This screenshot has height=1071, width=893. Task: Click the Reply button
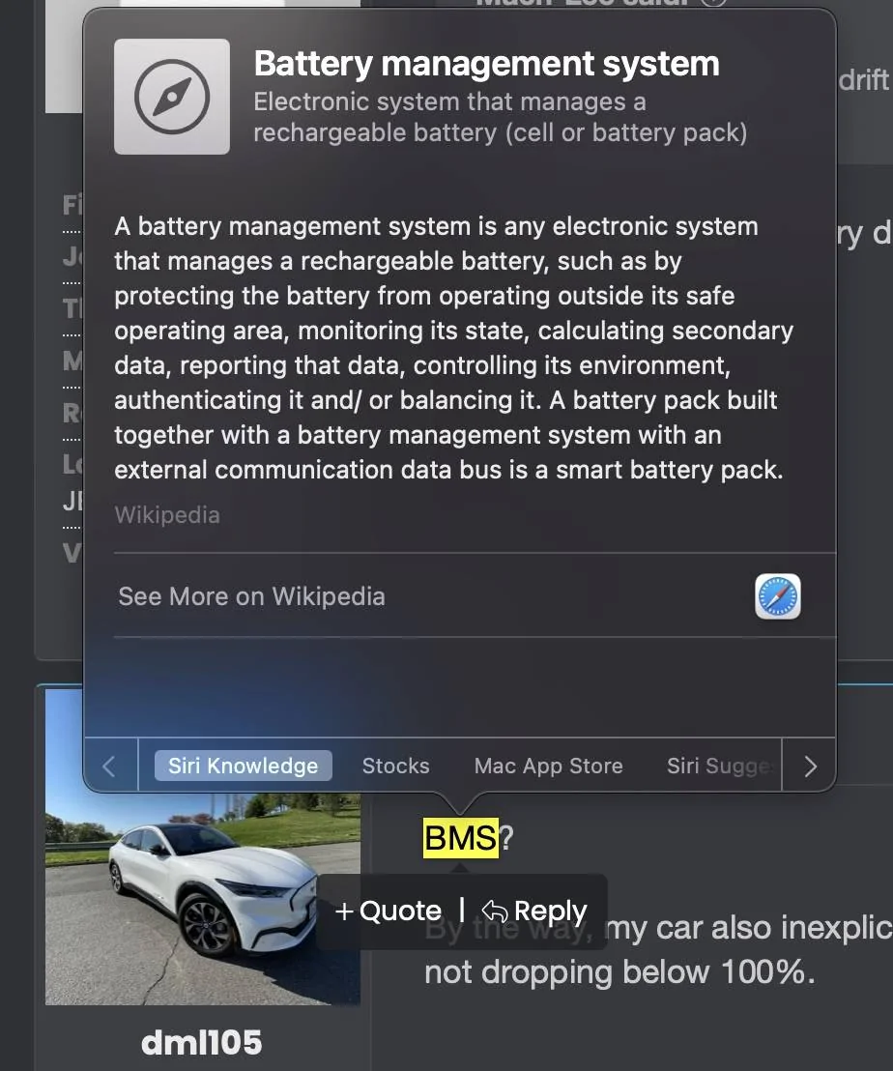click(x=533, y=911)
